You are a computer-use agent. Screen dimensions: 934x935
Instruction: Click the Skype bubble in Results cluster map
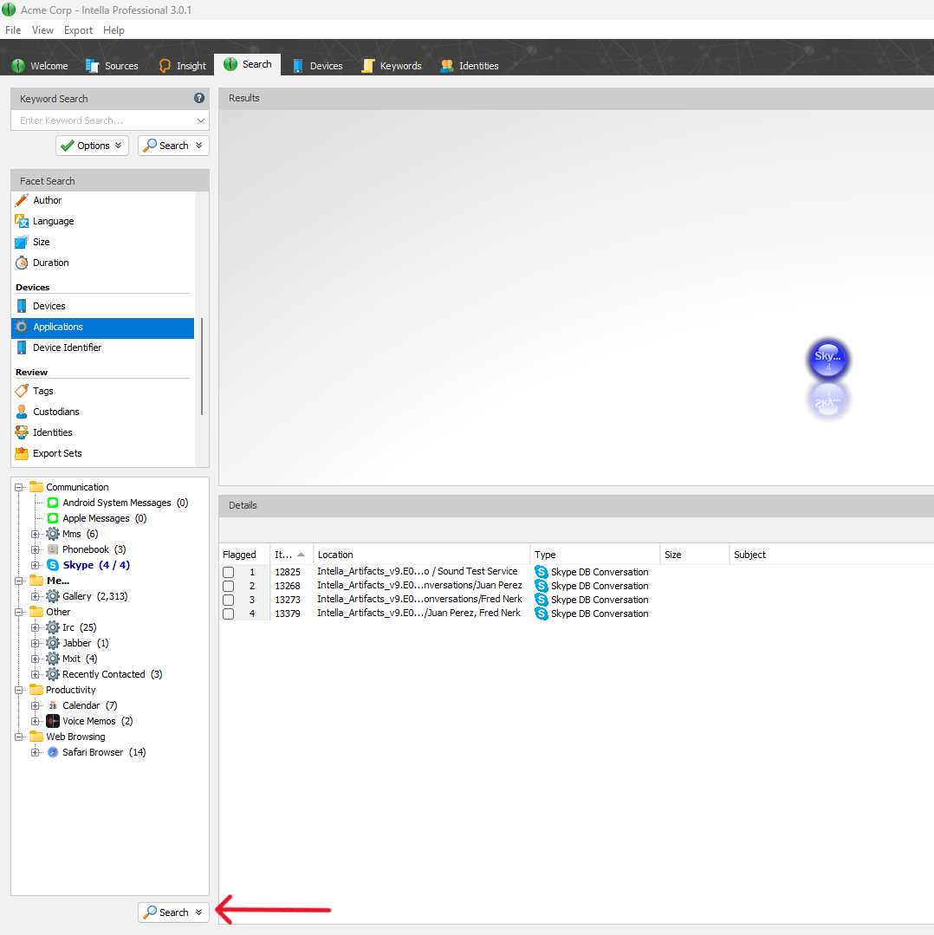click(x=828, y=360)
